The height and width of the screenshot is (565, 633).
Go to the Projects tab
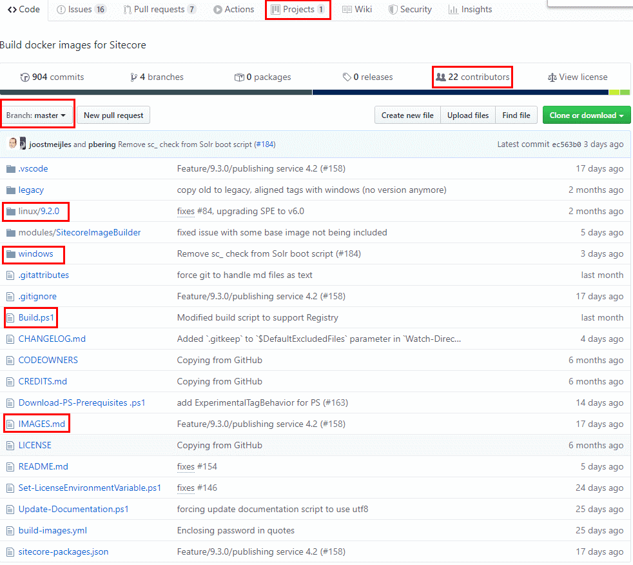(x=298, y=9)
